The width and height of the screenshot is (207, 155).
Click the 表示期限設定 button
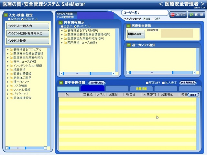(x=188, y=83)
